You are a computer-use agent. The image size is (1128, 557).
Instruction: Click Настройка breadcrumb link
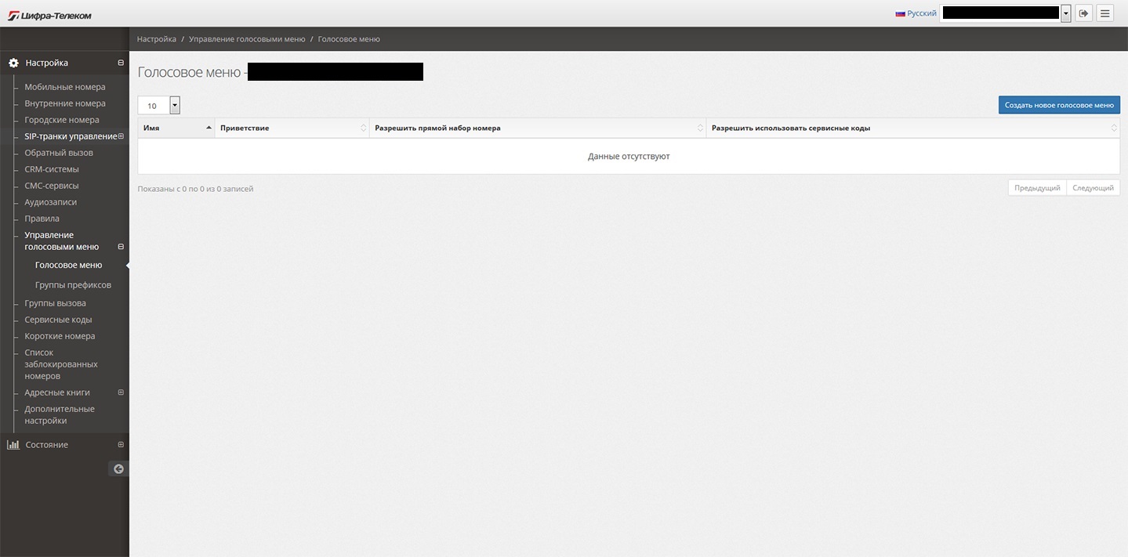point(157,39)
